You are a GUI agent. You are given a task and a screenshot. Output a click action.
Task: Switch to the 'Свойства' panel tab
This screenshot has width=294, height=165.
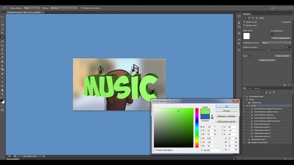[247, 14]
